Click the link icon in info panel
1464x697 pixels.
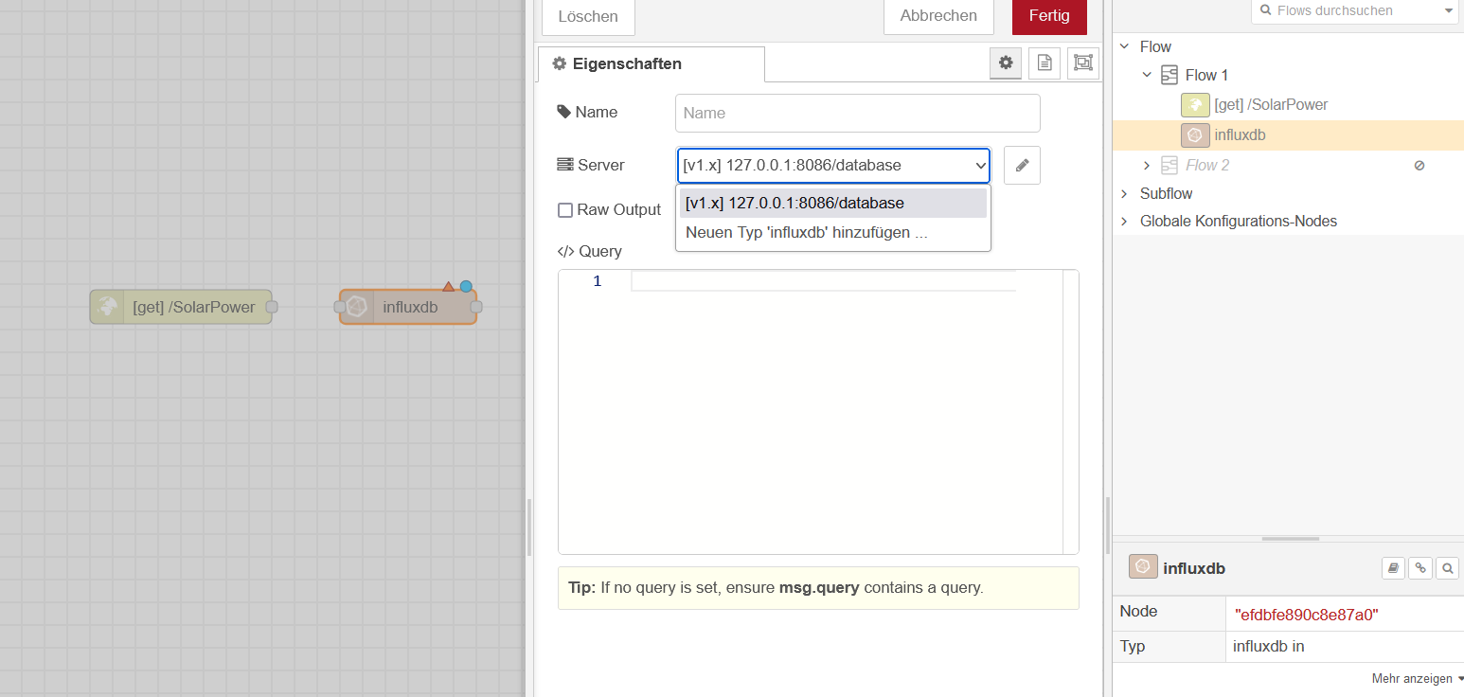pyautogui.click(x=1419, y=568)
